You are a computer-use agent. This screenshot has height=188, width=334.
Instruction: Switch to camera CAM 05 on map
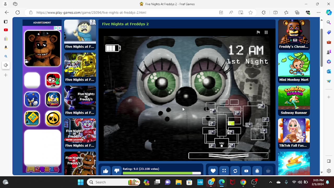click(212, 146)
